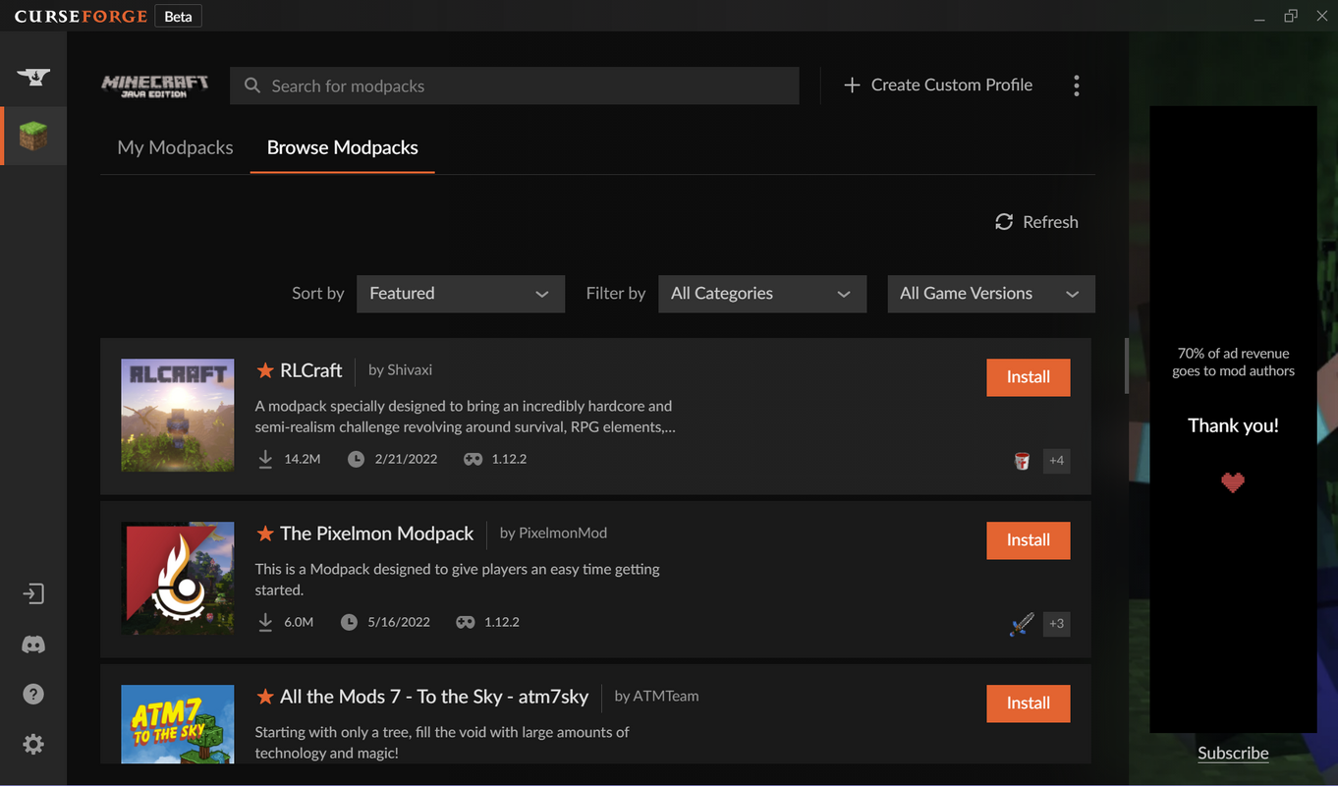Click the modpack list scrollbar

(1126, 366)
